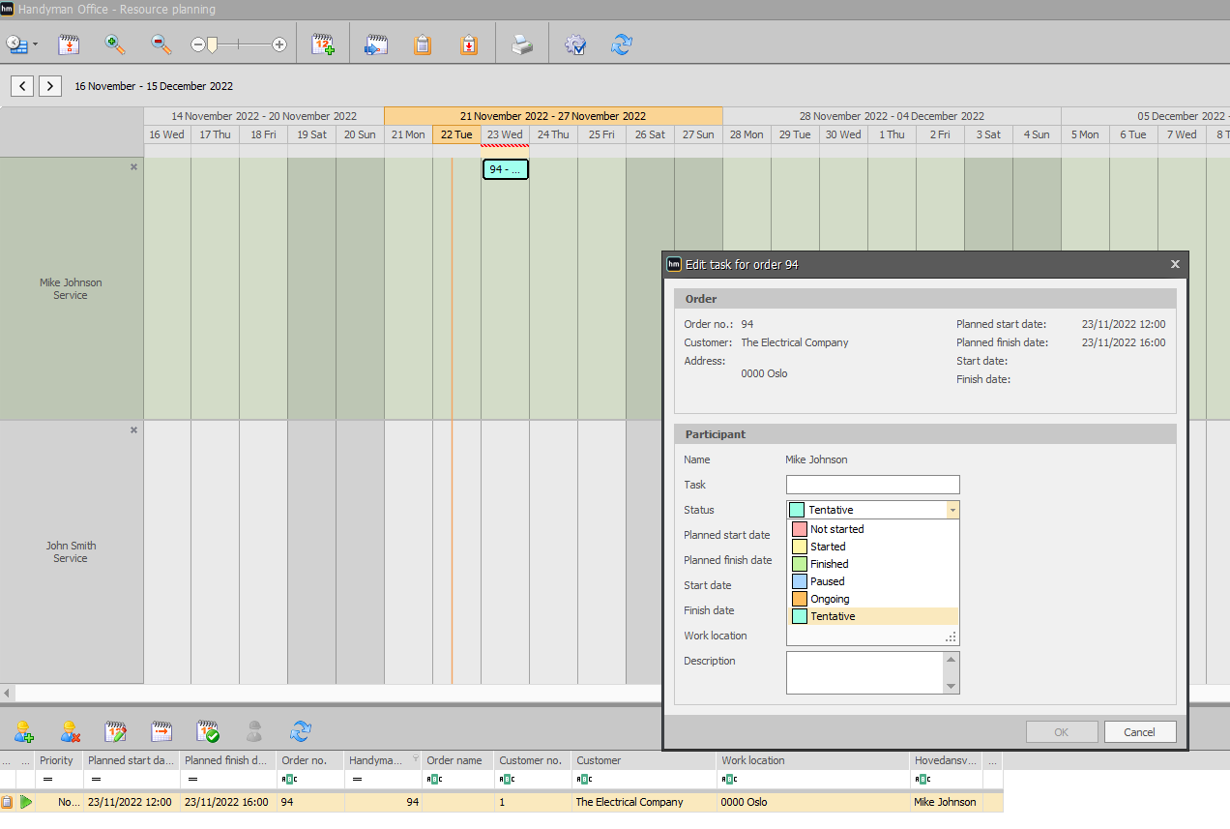Remove Mike Johnson row with x
The image size is (1230, 829).
coord(134,167)
